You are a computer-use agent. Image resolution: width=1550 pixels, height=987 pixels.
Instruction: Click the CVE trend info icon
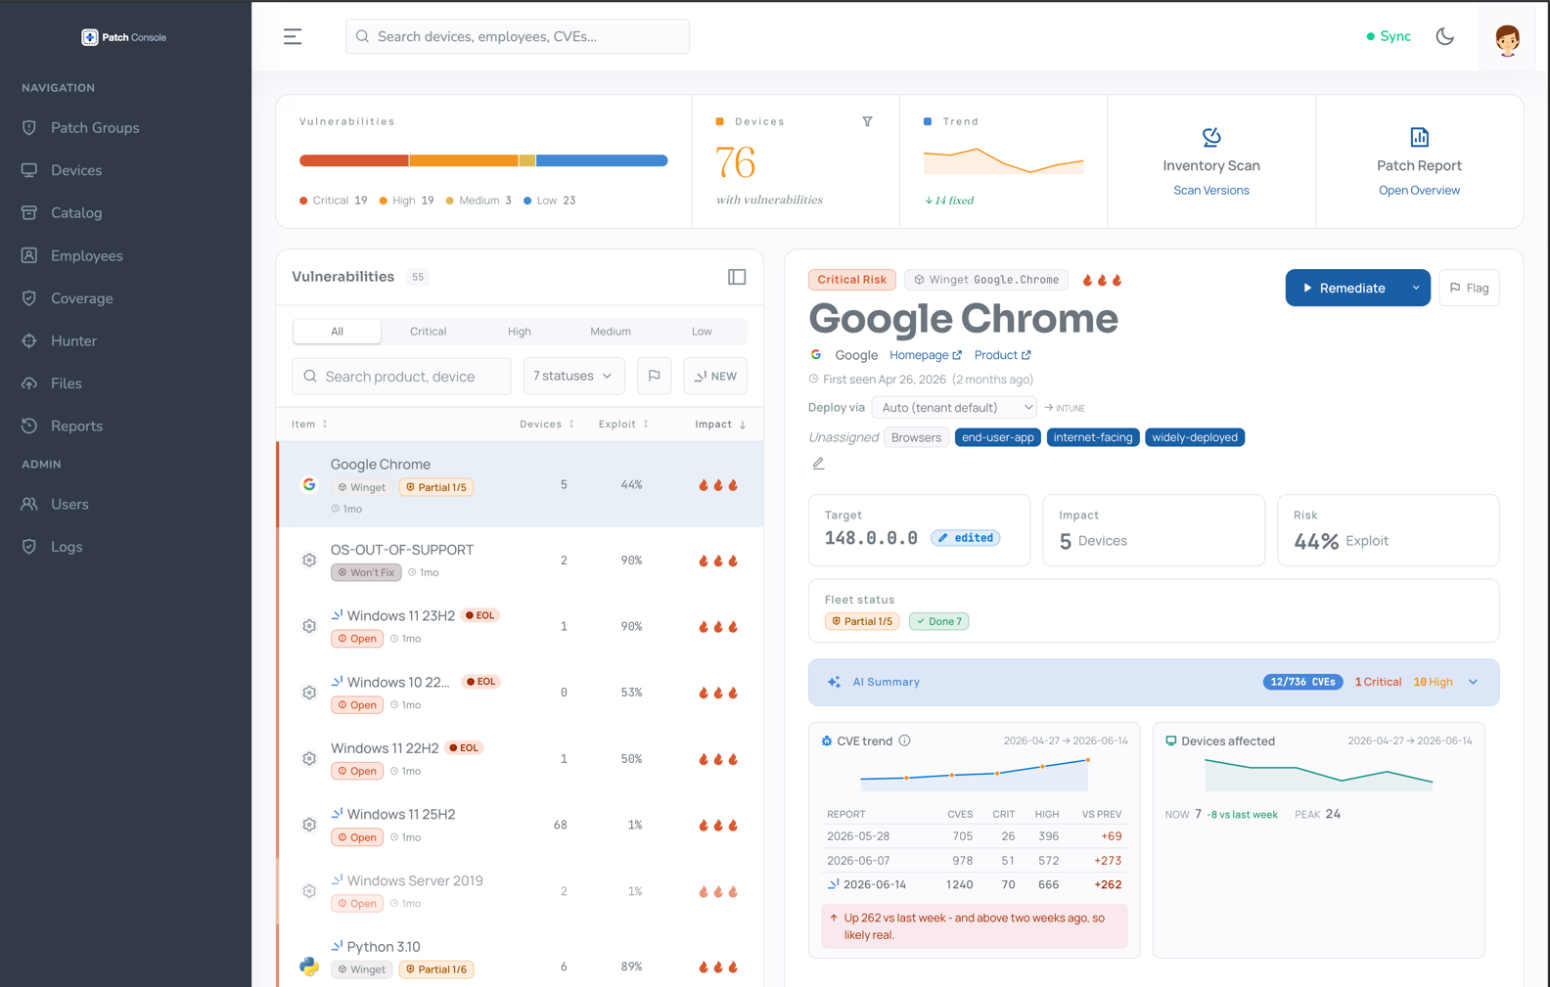coord(905,740)
